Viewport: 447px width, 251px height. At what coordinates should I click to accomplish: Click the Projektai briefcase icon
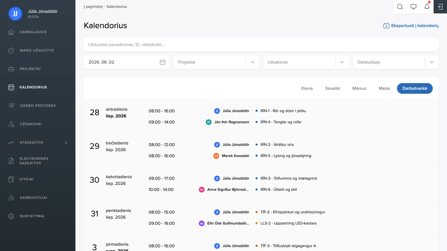coord(11,69)
